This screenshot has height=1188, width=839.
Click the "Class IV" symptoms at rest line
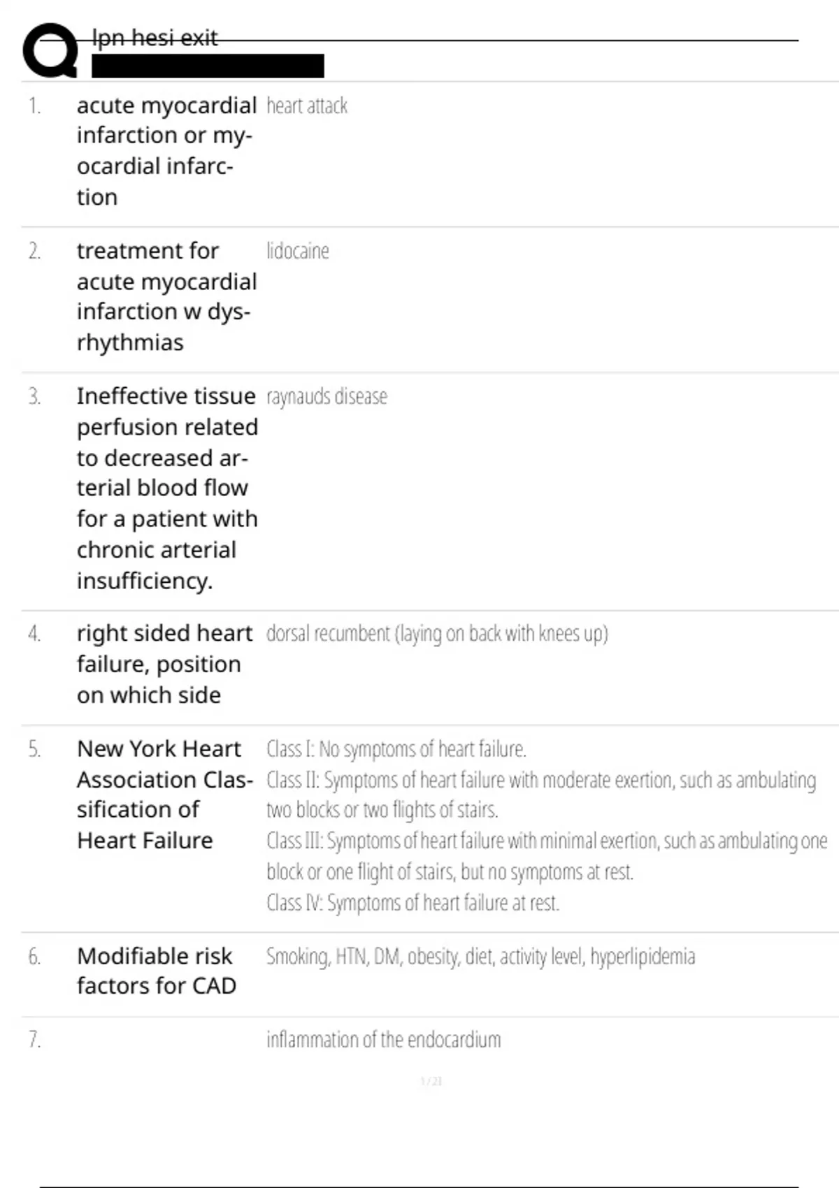[x=413, y=903]
